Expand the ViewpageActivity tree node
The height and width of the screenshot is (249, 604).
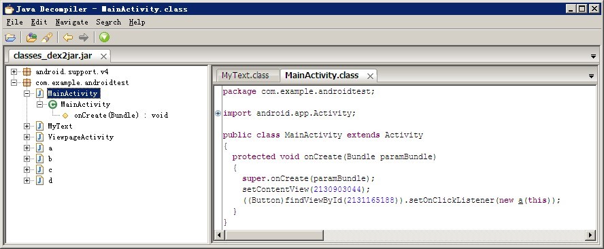[27, 137]
